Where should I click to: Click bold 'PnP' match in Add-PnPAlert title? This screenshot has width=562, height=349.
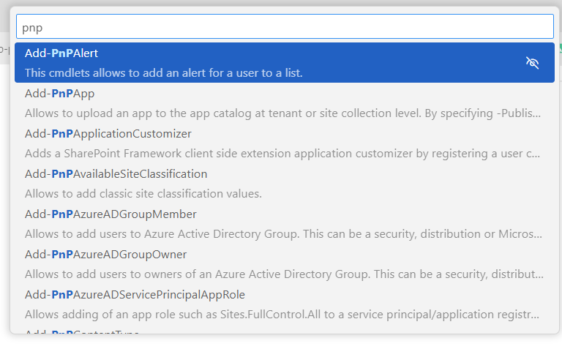(62, 53)
